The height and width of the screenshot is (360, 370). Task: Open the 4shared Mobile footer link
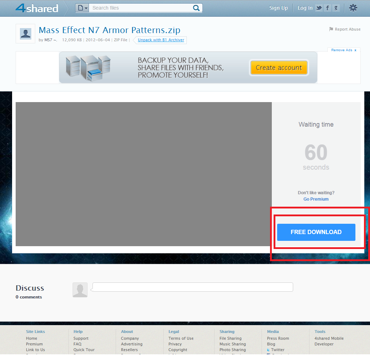[329, 338]
